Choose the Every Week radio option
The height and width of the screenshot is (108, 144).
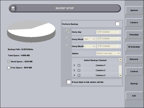(68, 39)
